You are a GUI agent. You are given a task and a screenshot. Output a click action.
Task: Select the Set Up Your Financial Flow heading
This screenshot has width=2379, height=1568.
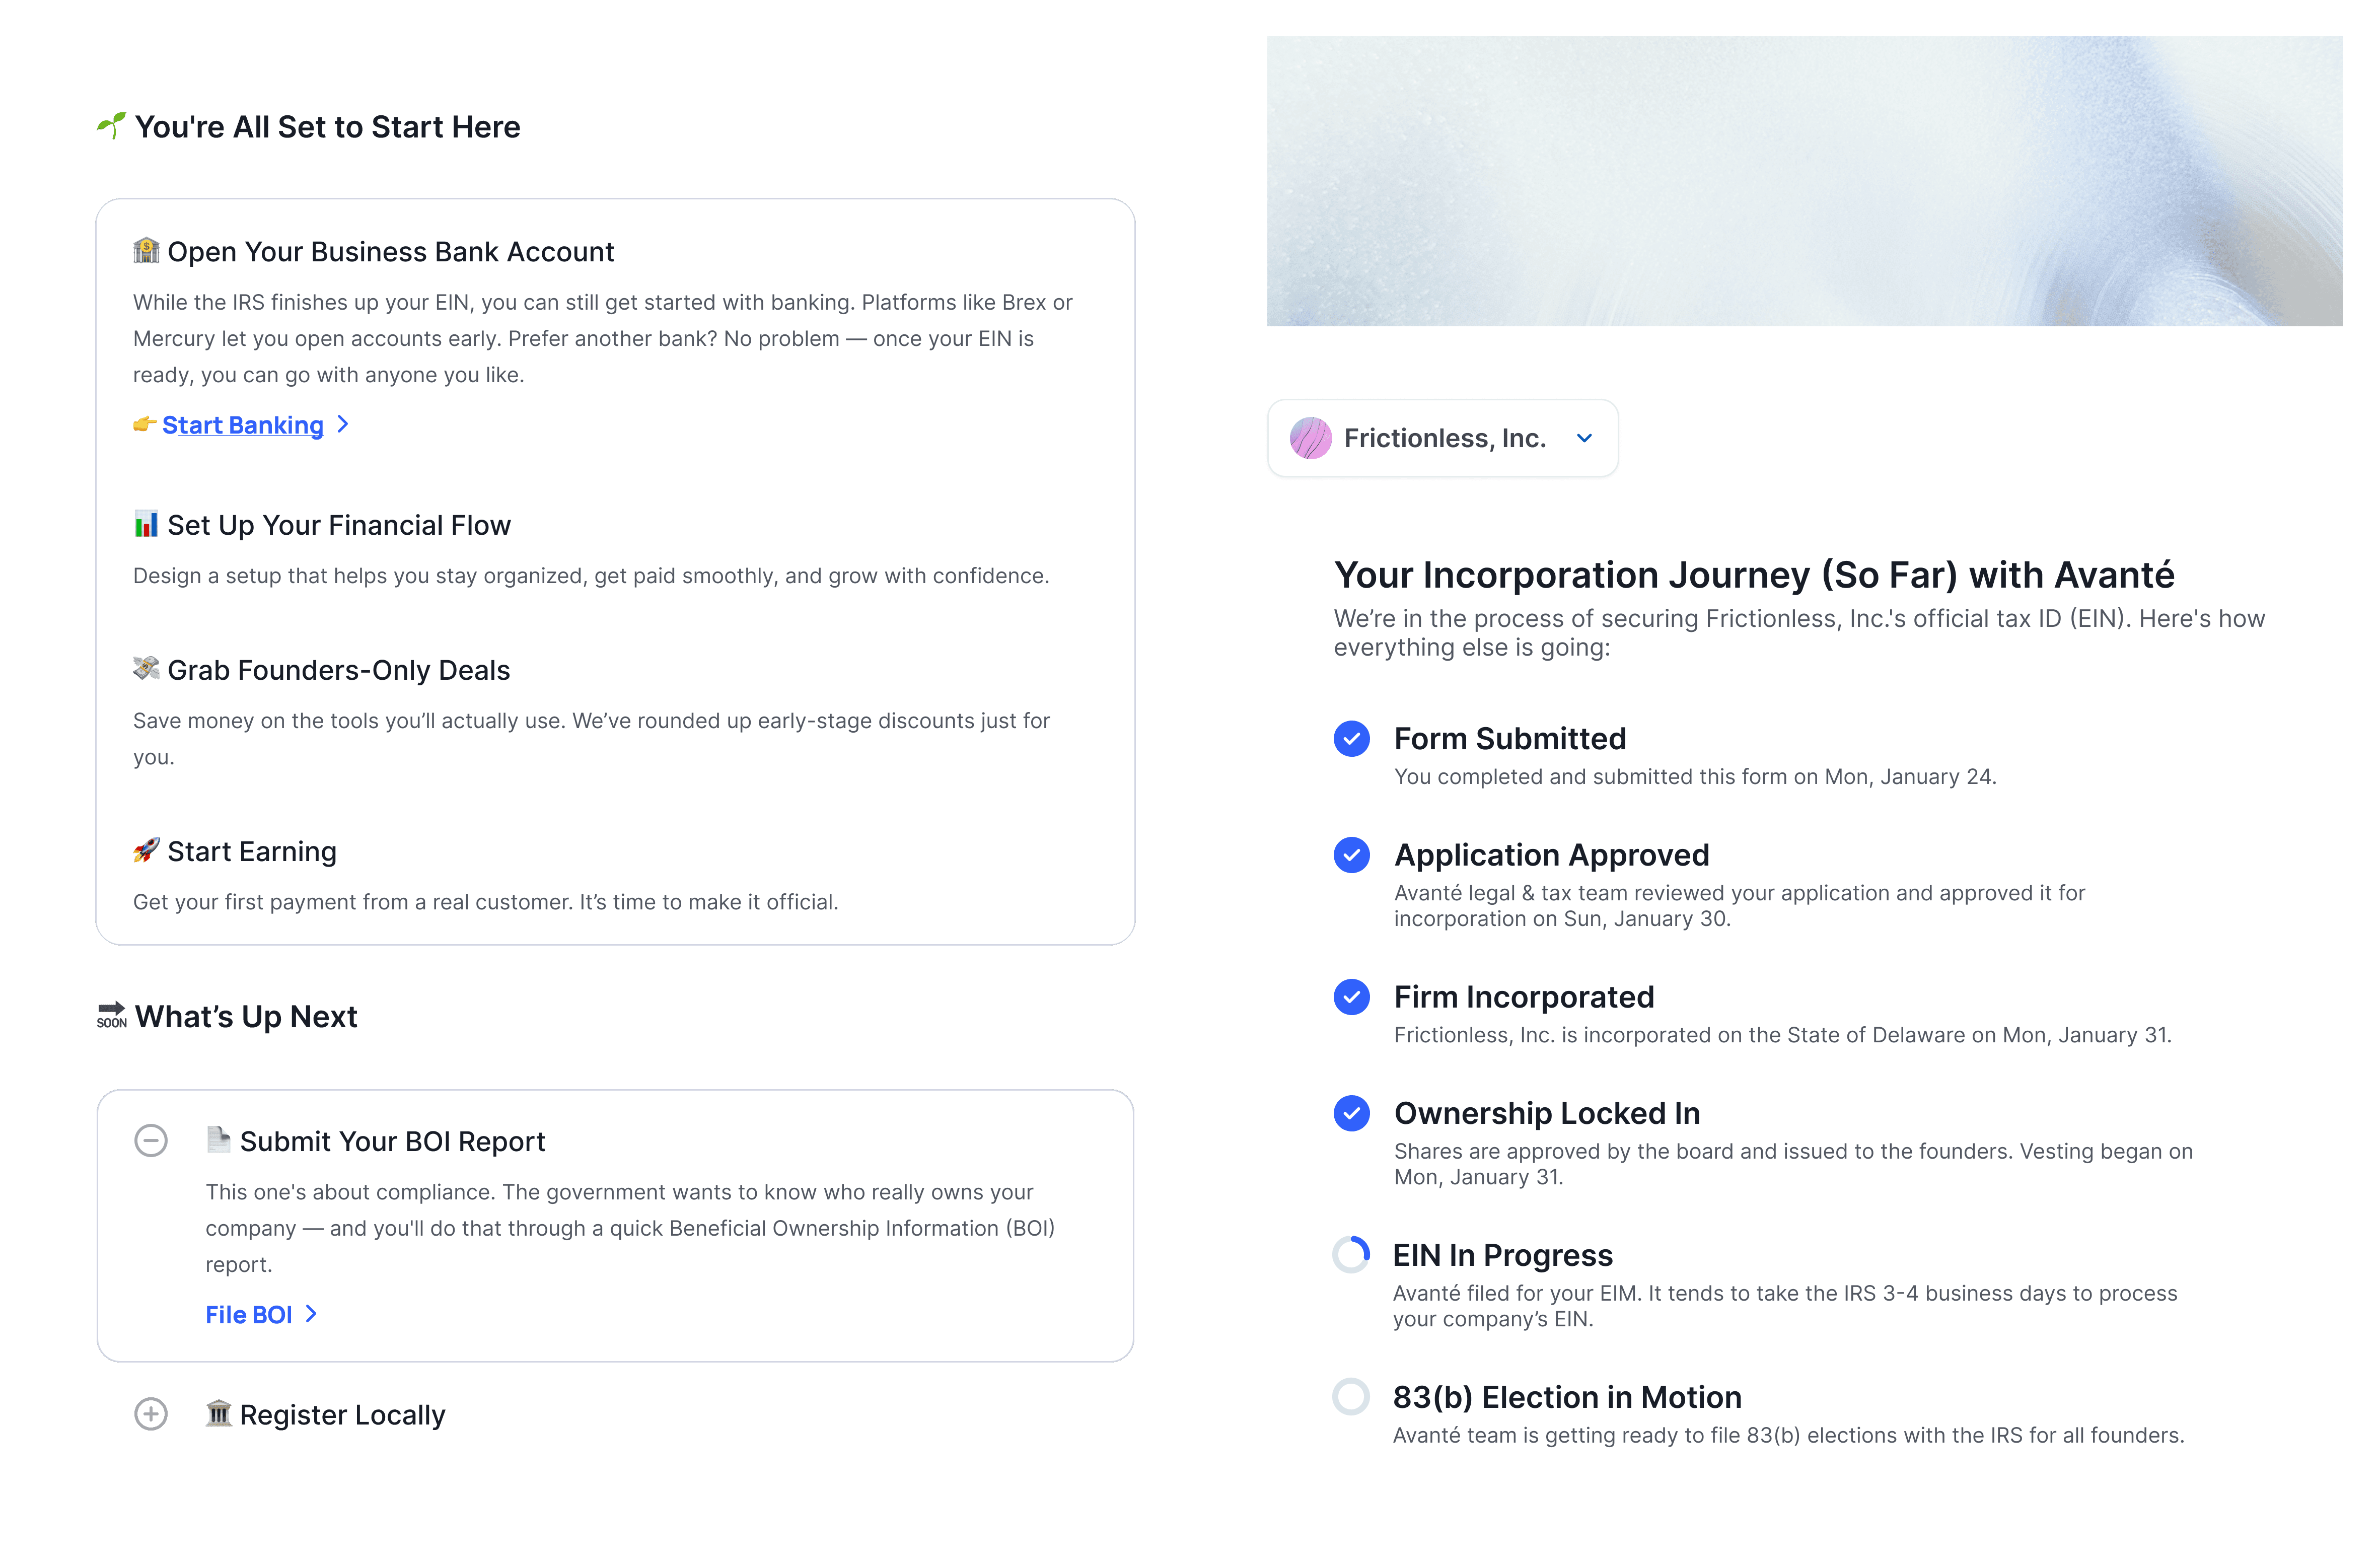(339, 525)
